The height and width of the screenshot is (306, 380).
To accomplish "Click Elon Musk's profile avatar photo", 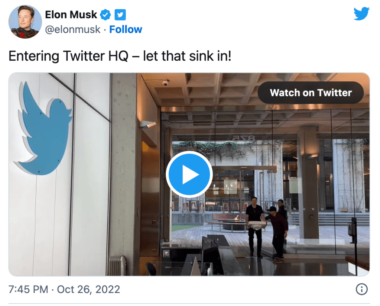I will [x=25, y=22].
